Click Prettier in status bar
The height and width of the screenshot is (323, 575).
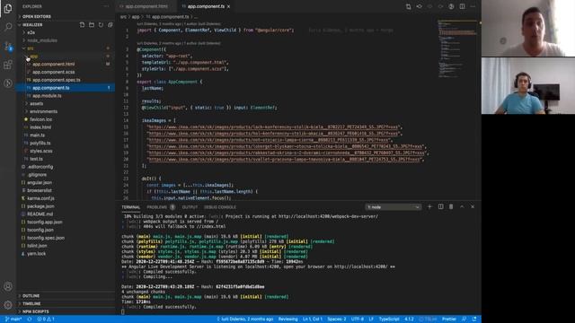[x=449, y=319]
